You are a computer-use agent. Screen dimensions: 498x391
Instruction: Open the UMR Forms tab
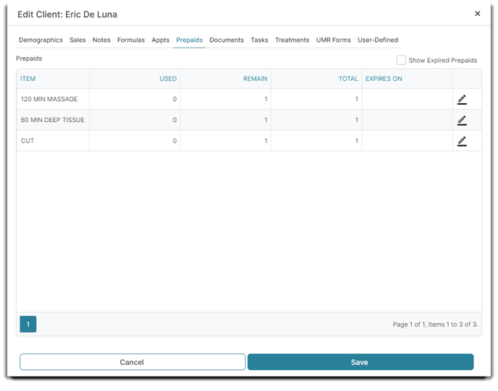(333, 40)
